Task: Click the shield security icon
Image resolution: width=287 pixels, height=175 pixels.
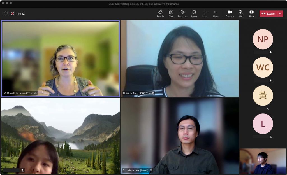Action: [x=6, y=13]
